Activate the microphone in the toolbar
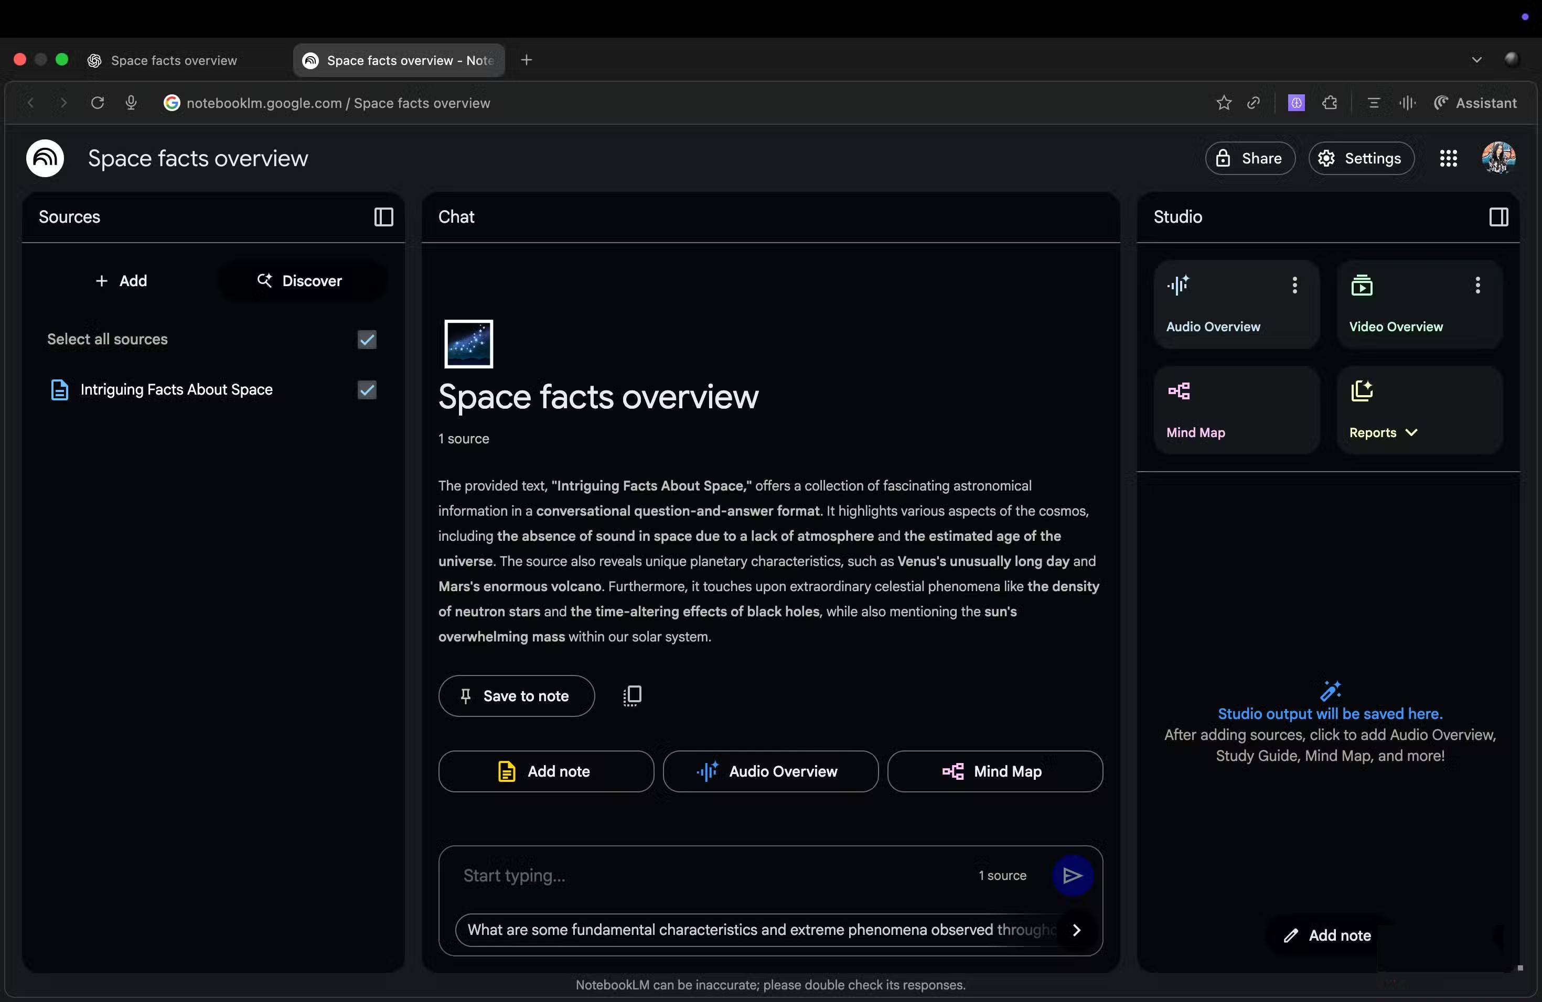The image size is (1542, 1002). pyautogui.click(x=131, y=103)
